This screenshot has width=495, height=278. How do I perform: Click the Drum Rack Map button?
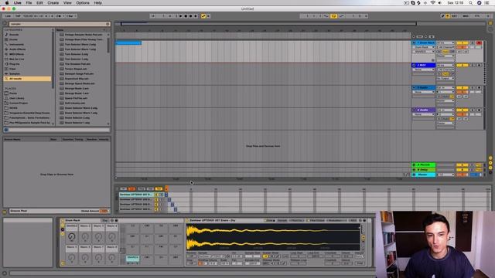[105, 220]
